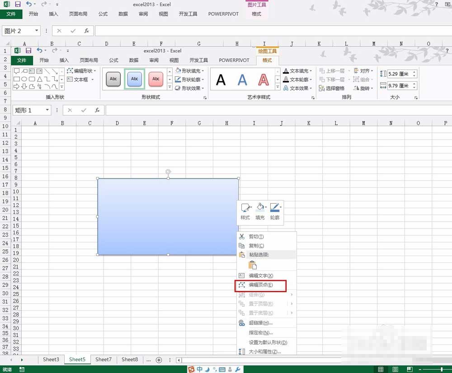
Task: Click 超链接(H)... in the context menu
Action: pyautogui.click(x=260, y=323)
